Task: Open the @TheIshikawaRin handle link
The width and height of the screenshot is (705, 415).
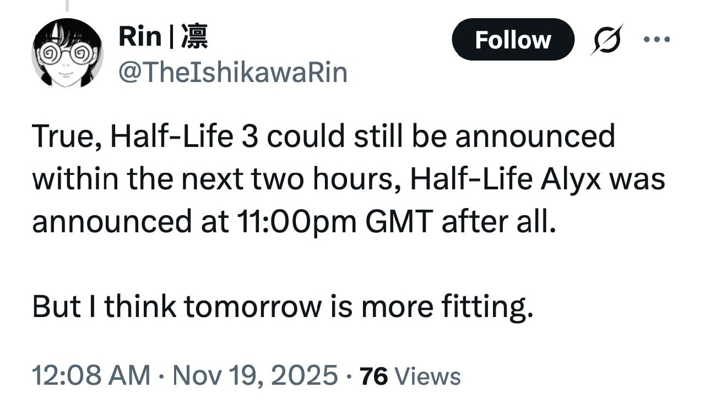Action: coord(233,72)
